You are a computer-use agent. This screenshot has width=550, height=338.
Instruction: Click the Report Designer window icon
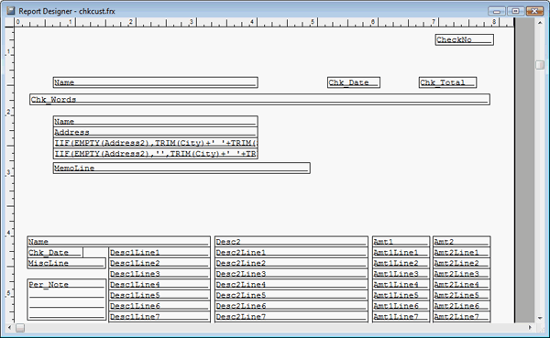pos(10,11)
